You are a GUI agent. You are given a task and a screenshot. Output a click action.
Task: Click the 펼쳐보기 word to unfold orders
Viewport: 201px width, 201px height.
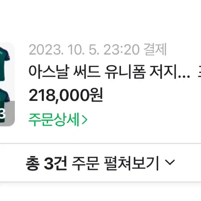coord(131,163)
